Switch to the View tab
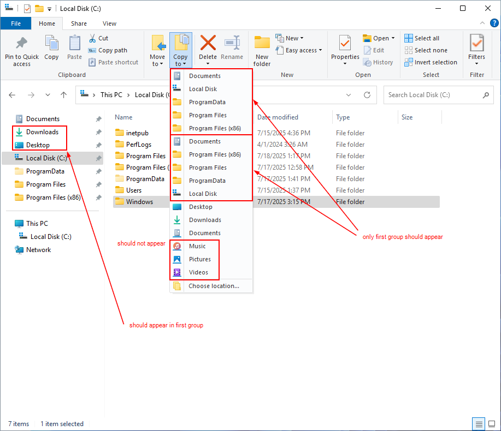501x431 pixels. point(109,23)
